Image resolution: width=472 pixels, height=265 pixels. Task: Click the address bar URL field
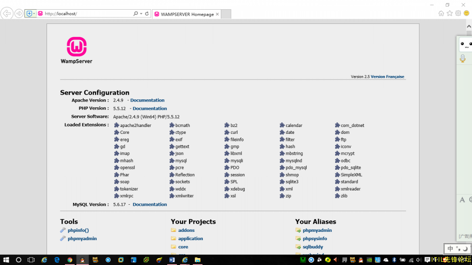[88, 13]
